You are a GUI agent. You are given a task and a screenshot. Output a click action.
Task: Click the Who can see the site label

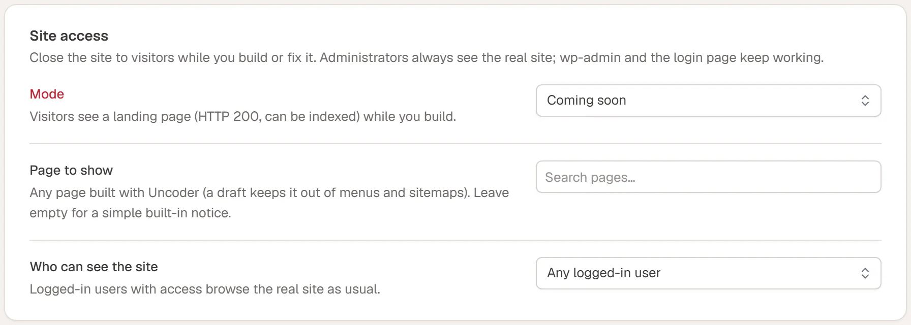pyautogui.click(x=94, y=267)
